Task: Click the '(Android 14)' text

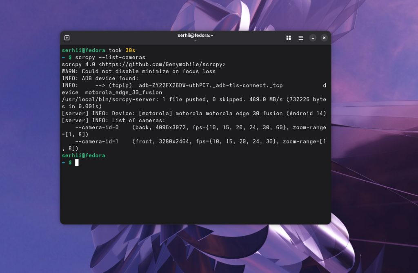Action: coord(306,114)
